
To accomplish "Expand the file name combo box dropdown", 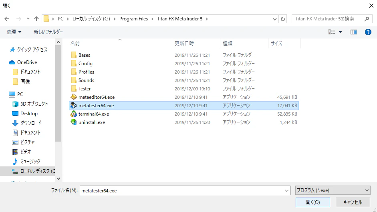I will pyautogui.click(x=286, y=191).
